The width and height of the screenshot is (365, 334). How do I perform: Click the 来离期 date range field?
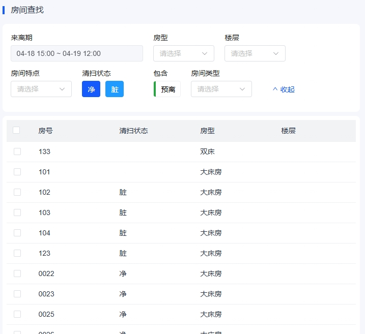[x=76, y=53]
